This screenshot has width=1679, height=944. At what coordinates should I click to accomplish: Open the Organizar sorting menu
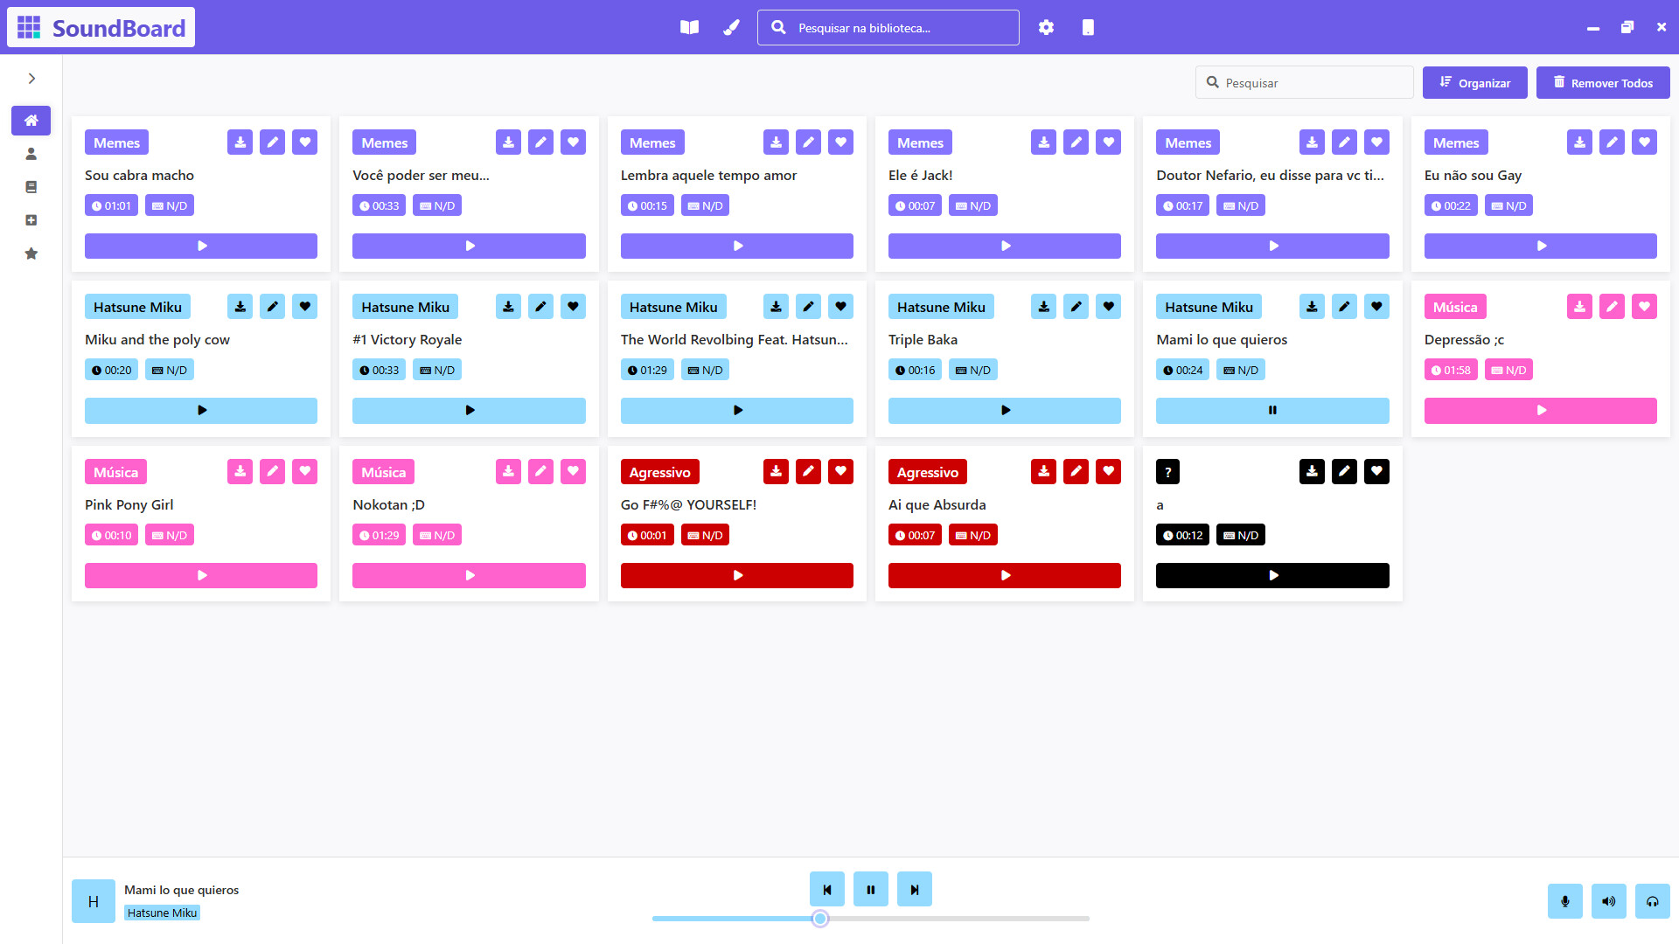pos(1475,82)
